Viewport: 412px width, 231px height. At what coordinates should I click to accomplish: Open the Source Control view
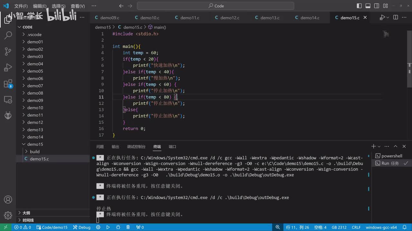coord(8,51)
